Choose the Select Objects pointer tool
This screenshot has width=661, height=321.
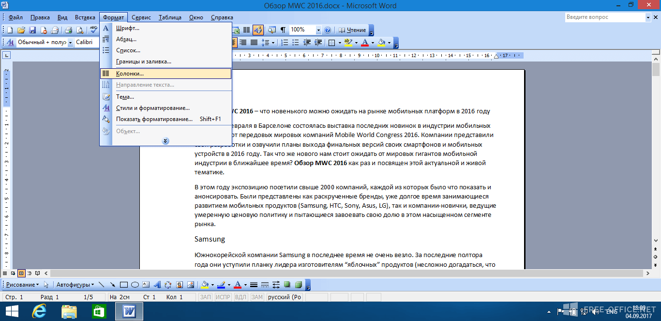(x=46, y=285)
